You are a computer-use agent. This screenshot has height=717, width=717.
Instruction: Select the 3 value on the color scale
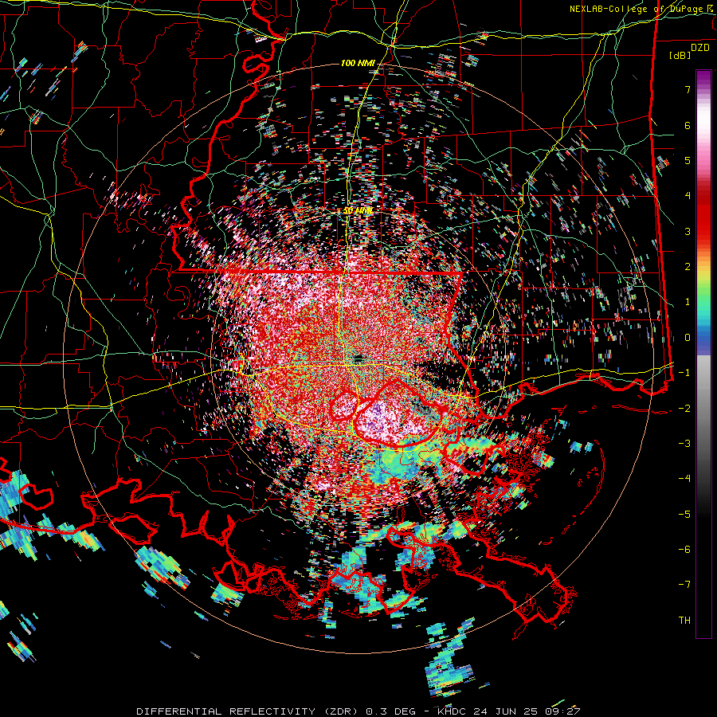pyautogui.click(x=688, y=231)
